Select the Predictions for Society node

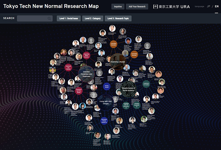(146, 84)
